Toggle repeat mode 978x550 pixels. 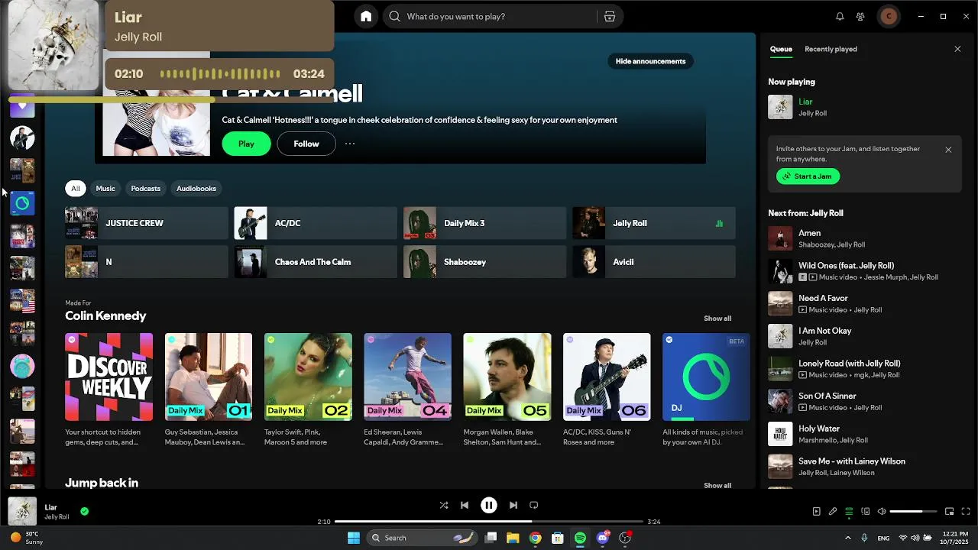pyautogui.click(x=534, y=505)
